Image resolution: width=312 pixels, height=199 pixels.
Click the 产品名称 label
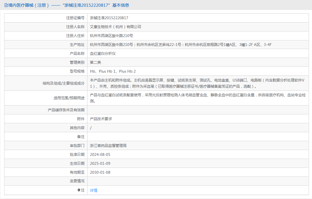pyautogui.click(x=77, y=53)
